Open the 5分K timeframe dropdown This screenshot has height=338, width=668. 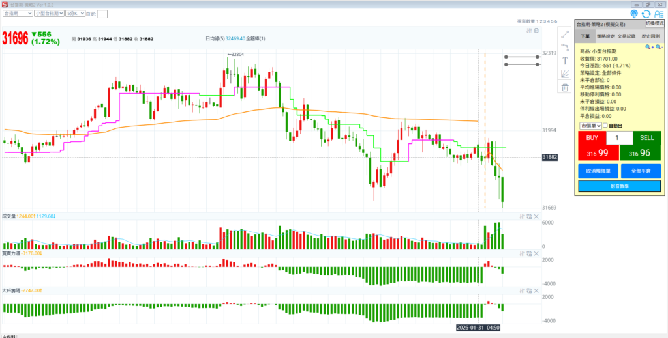point(76,13)
